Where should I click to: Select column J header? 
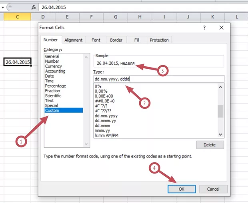(x=188, y=17)
